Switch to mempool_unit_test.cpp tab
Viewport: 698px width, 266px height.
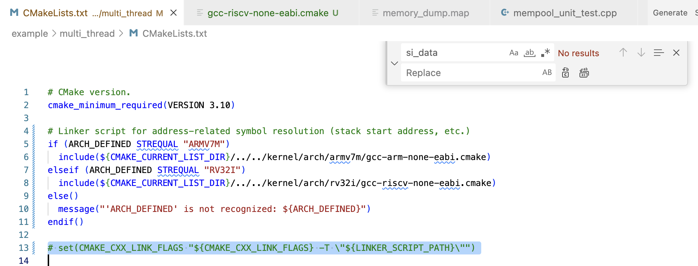click(x=564, y=13)
